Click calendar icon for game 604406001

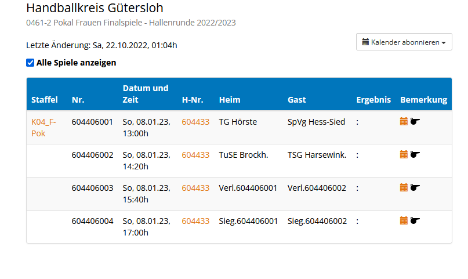coord(404,121)
